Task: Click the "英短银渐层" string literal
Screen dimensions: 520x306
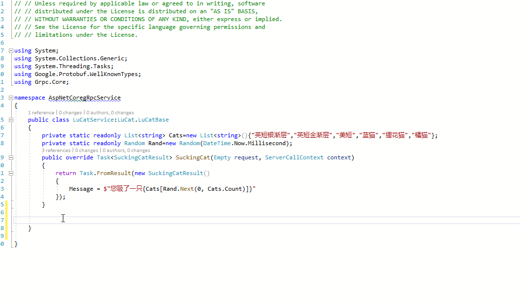Action: point(271,135)
